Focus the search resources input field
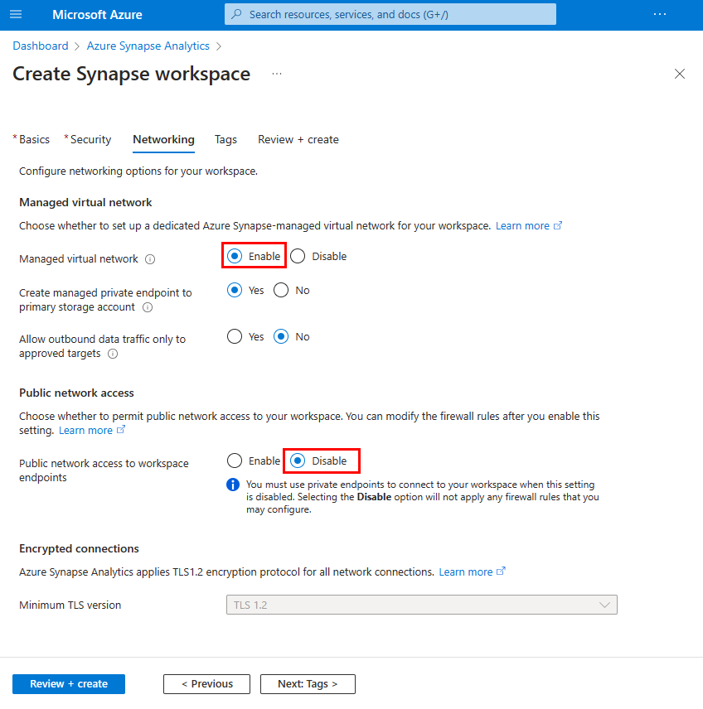Viewport: 703px width, 709px height. click(390, 14)
